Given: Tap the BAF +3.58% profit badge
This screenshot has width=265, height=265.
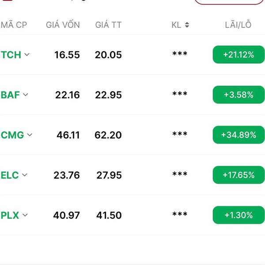Looking at the screenshot, I should 238,95.
